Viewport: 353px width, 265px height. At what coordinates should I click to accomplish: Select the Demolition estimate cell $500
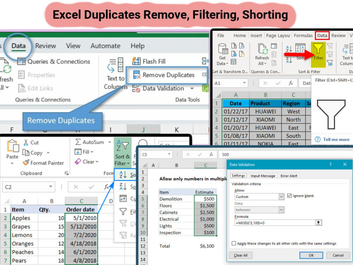(205, 199)
